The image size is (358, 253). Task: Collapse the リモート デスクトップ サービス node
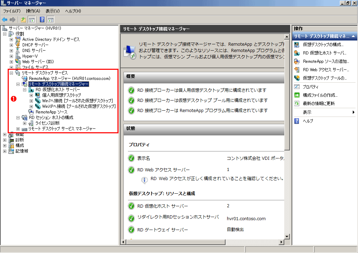(x=11, y=73)
